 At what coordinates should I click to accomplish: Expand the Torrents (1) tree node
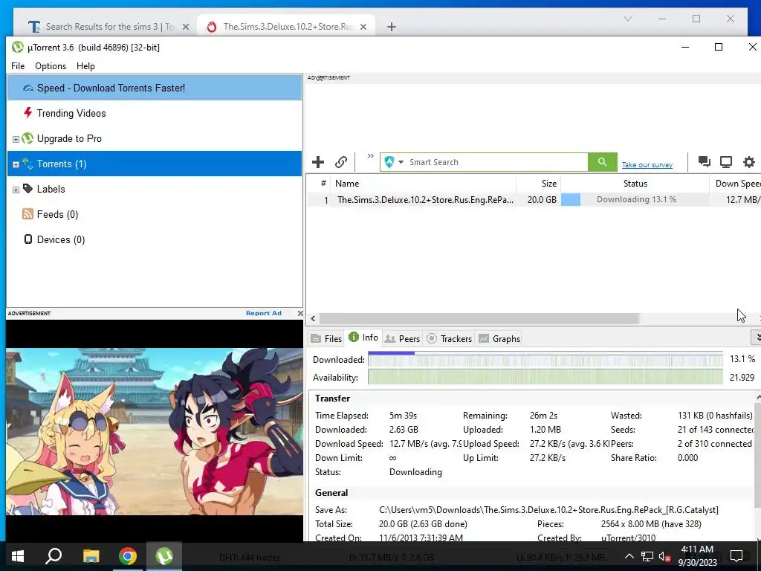pyautogui.click(x=16, y=164)
